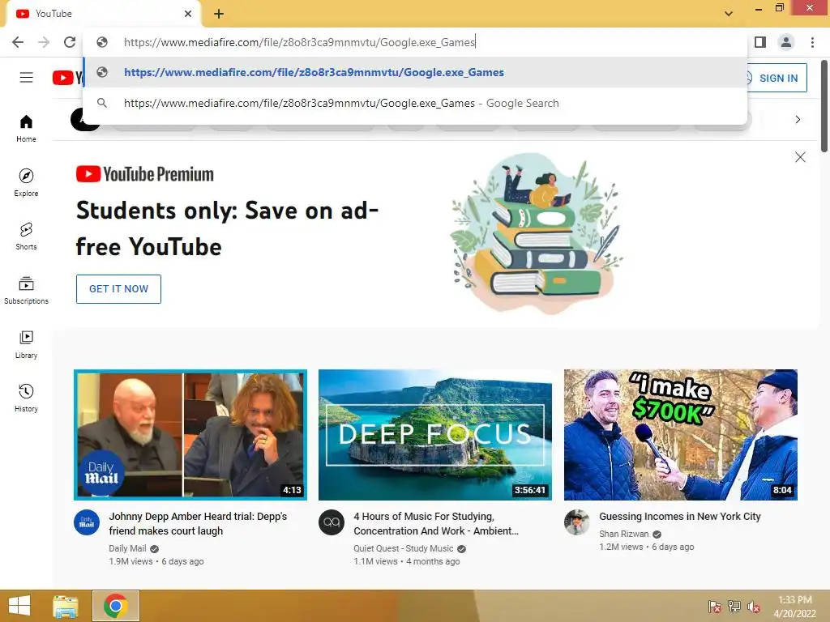Click the YouTube logo in header
Viewport: 830px width, 622px height.
point(68,78)
